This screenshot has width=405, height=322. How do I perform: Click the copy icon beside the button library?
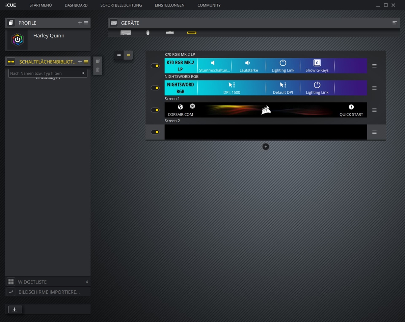click(x=98, y=61)
